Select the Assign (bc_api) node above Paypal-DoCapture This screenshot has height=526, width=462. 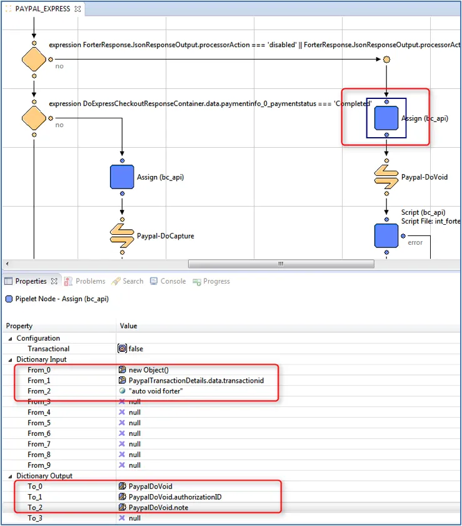coord(122,177)
